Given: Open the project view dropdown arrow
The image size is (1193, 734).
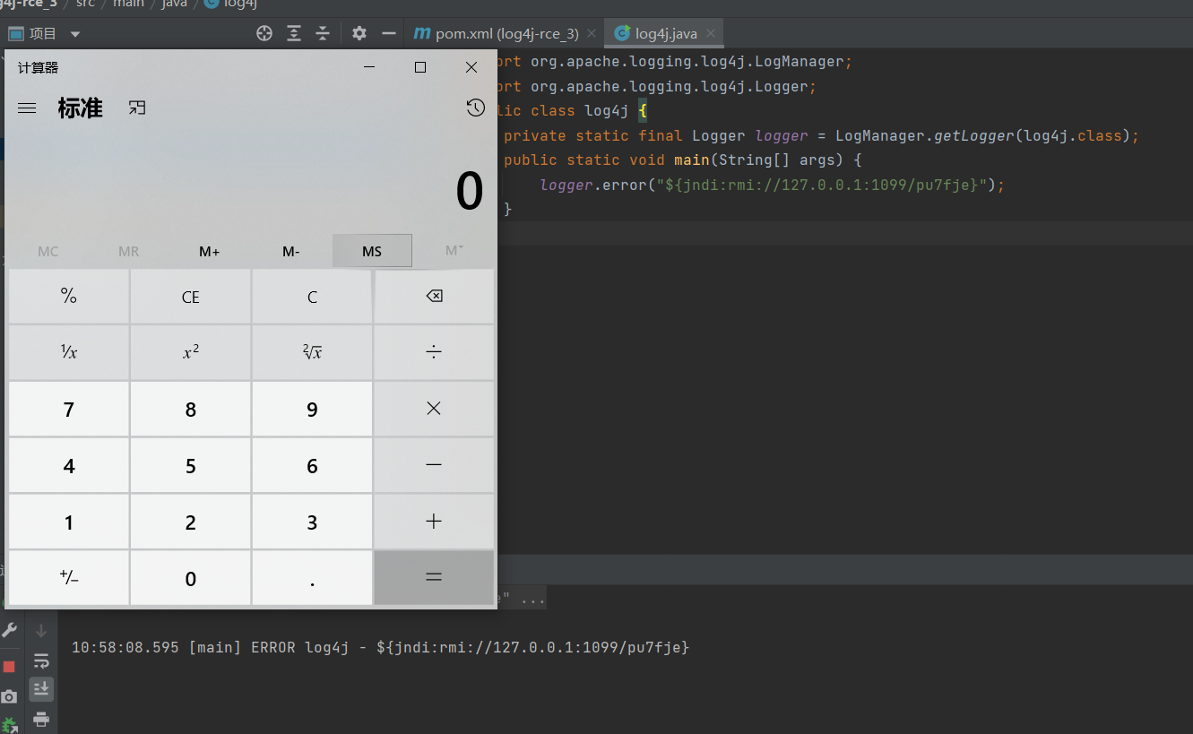Looking at the screenshot, I should click(x=75, y=34).
